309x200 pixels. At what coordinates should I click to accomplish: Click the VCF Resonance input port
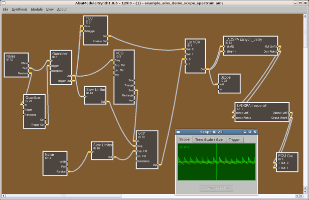pyautogui.click(x=136, y=161)
